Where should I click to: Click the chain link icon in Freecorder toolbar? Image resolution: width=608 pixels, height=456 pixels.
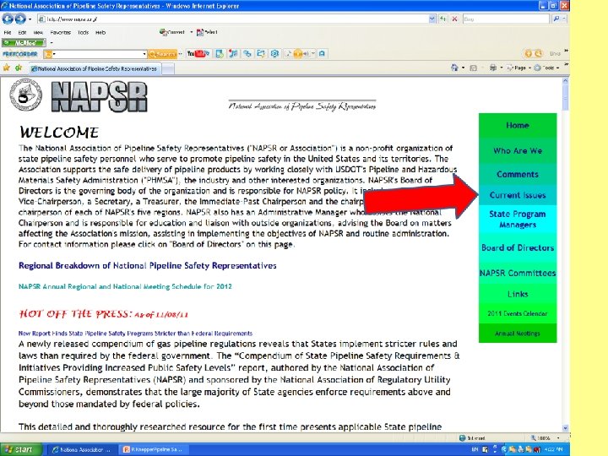pyautogui.click(x=247, y=53)
